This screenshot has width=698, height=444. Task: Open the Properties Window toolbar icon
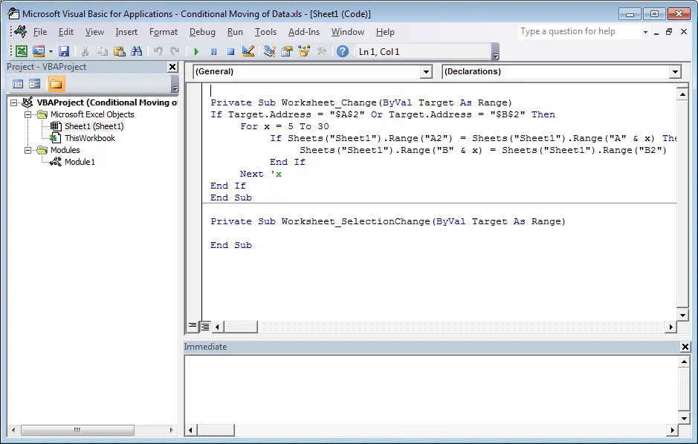coord(287,51)
